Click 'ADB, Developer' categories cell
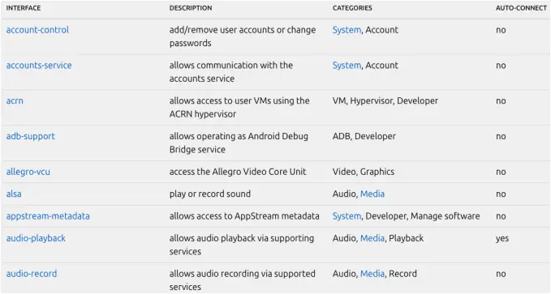 point(364,136)
